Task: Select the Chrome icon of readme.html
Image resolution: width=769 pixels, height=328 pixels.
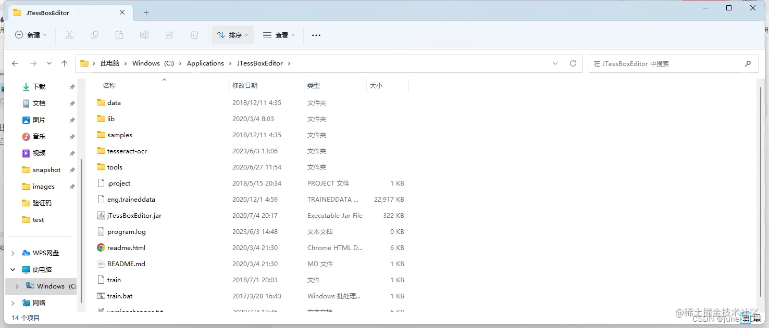Action: 101,247
